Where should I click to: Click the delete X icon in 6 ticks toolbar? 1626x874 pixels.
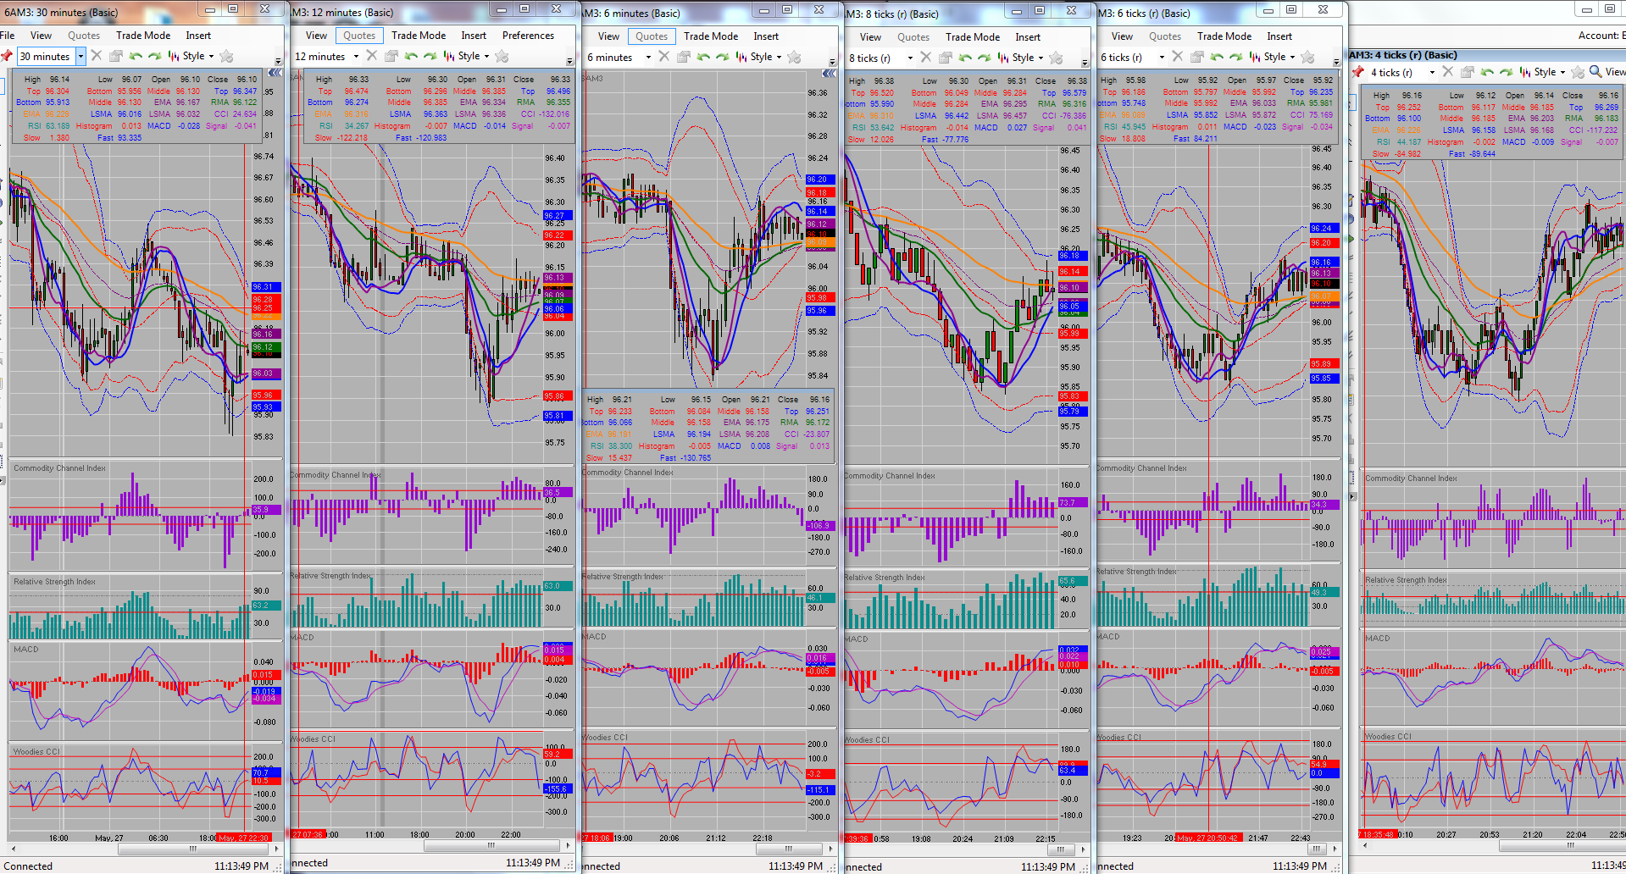(1177, 57)
